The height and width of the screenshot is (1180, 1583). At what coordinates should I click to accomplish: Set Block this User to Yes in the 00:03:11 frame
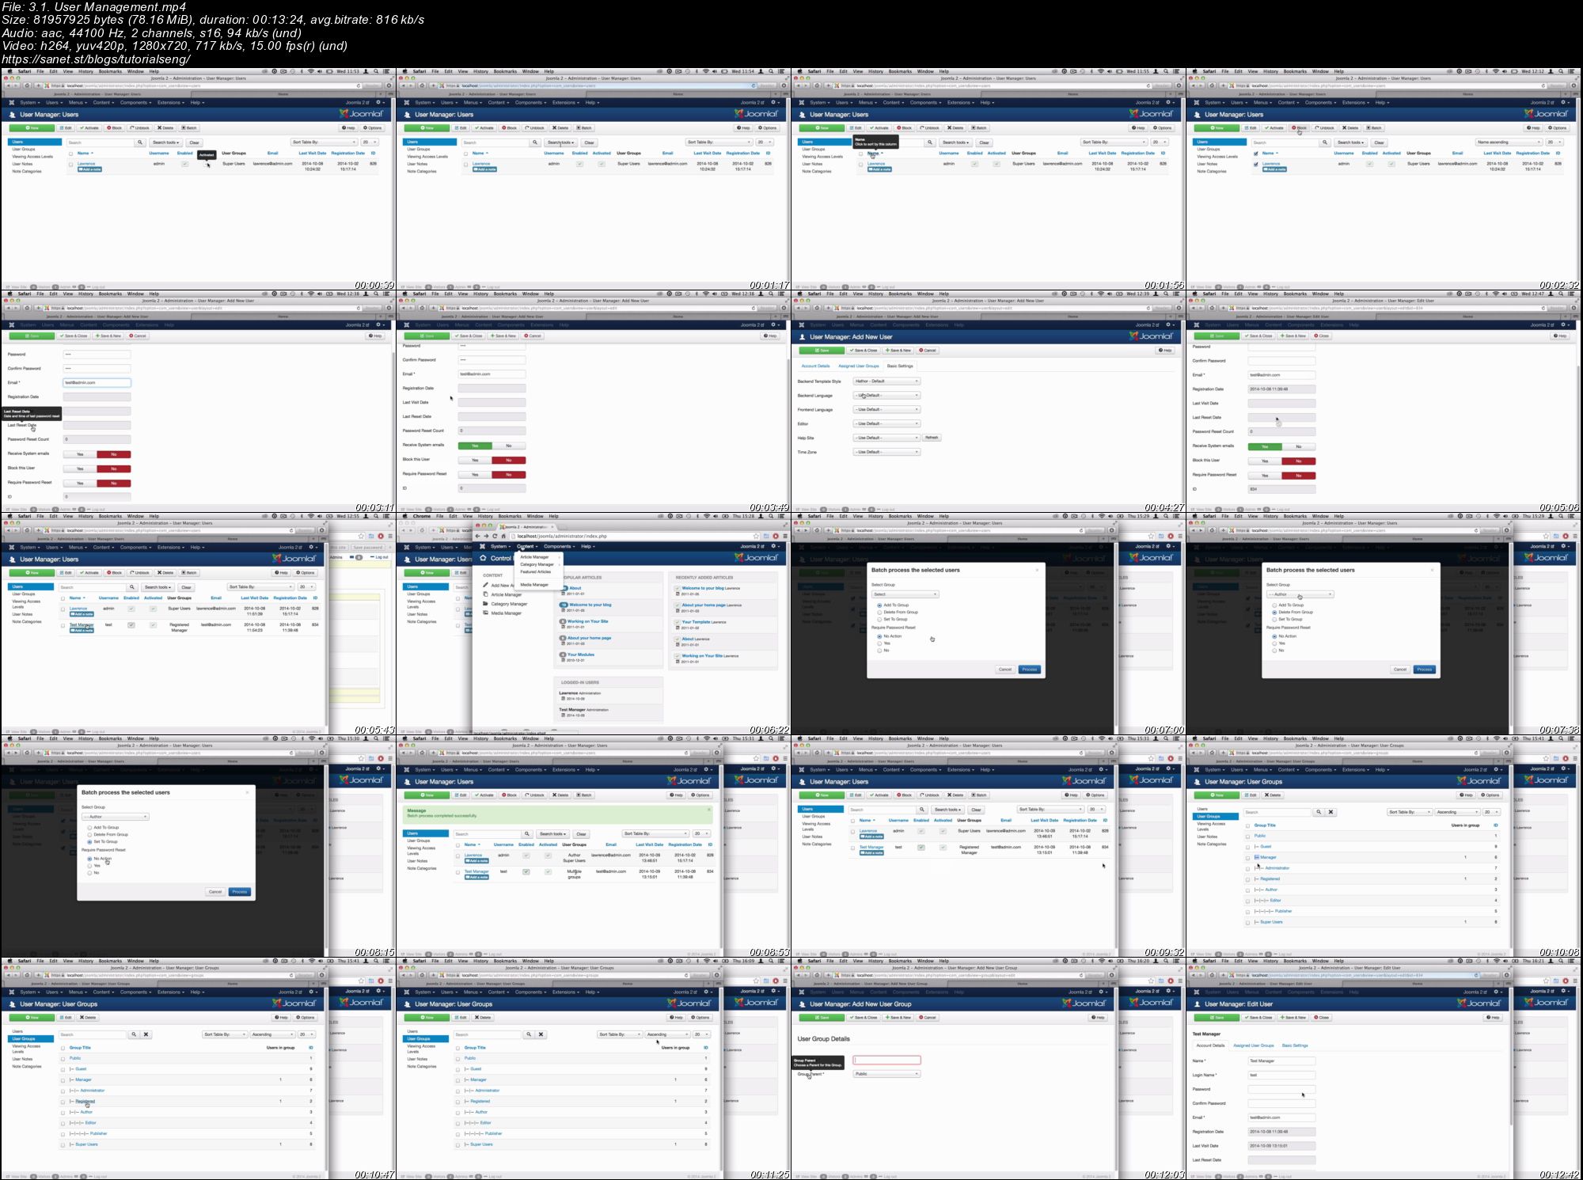coord(80,469)
